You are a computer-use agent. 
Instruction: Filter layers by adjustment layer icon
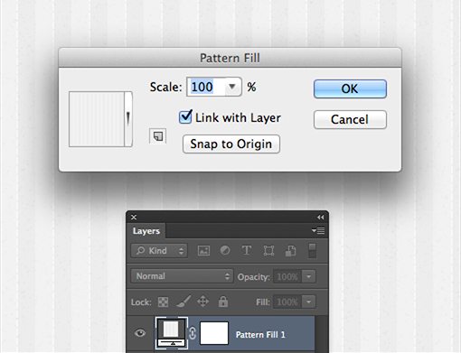coord(225,250)
